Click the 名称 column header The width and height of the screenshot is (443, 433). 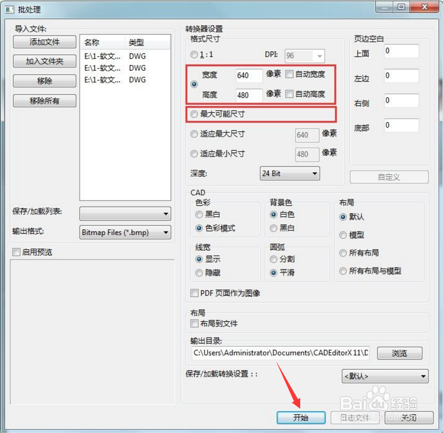coord(103,42)
